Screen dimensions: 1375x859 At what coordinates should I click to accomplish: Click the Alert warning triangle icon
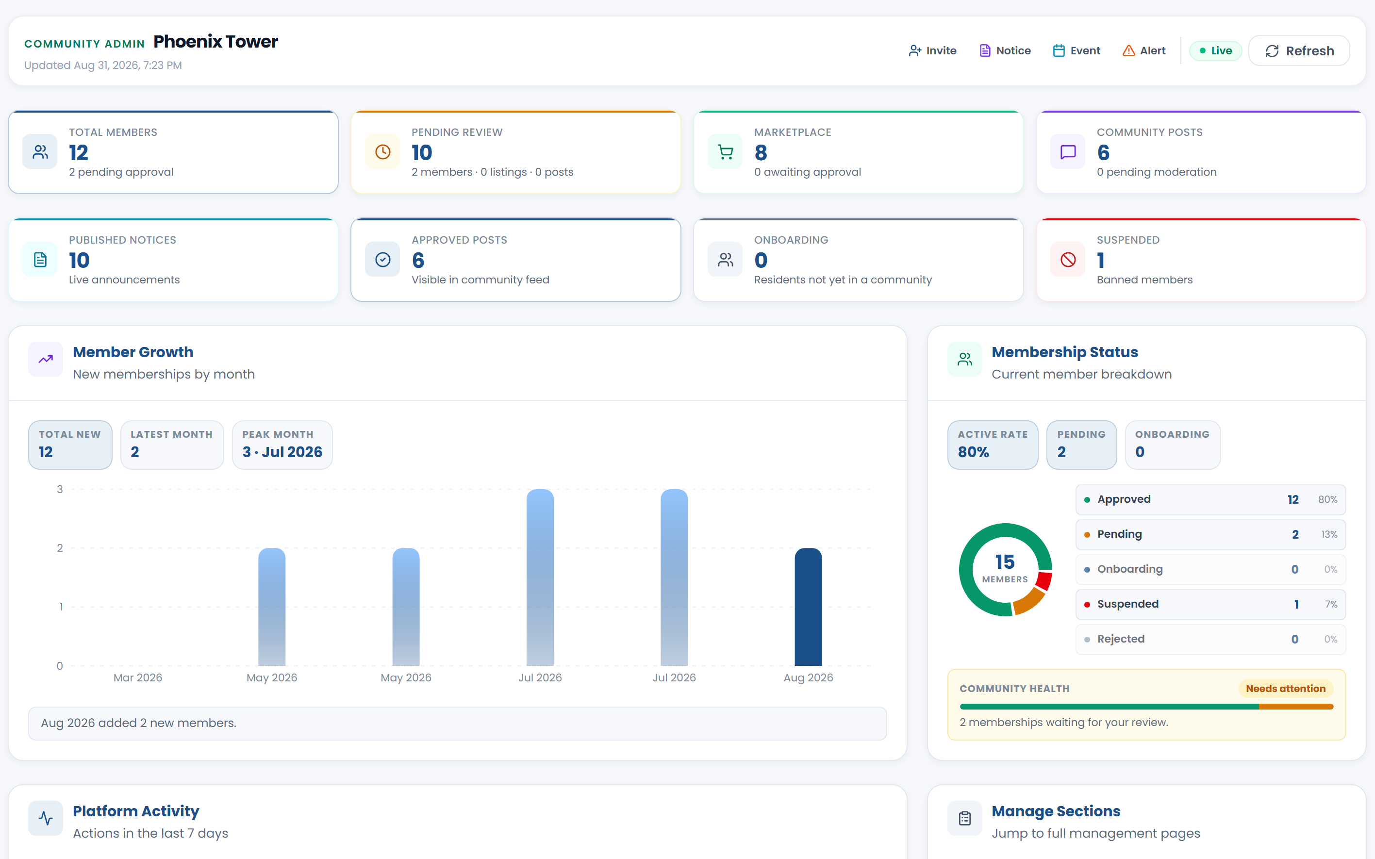[1128, 50]
